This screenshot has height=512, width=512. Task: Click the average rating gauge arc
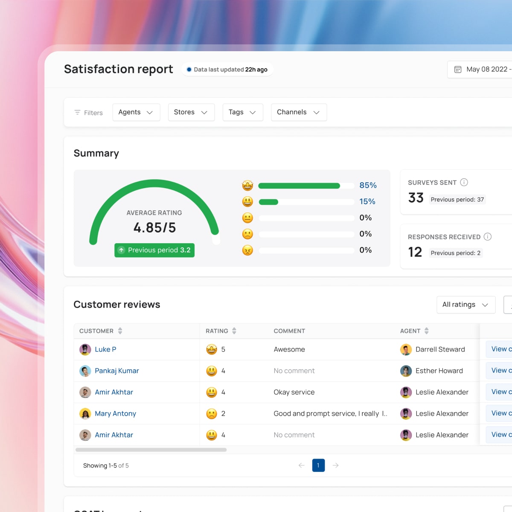tap(154, 184)
